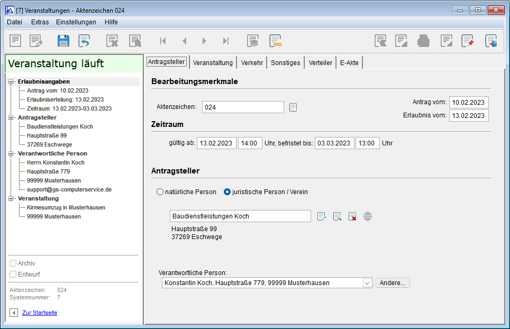
Task: Click the blue floppy disk save icon
Action: coord(63,41)
